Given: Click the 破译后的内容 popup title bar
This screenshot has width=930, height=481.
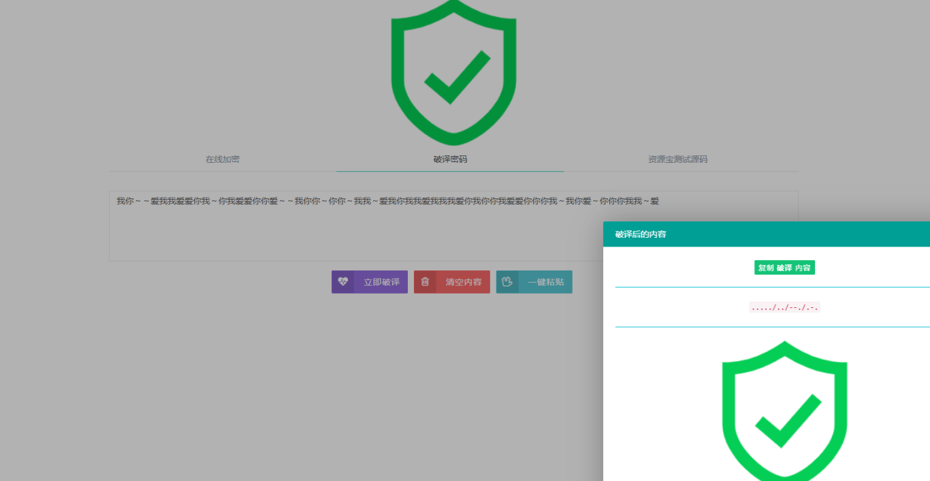Looking at the screenshot, I should pyautogui.click(x=641, y=234).
